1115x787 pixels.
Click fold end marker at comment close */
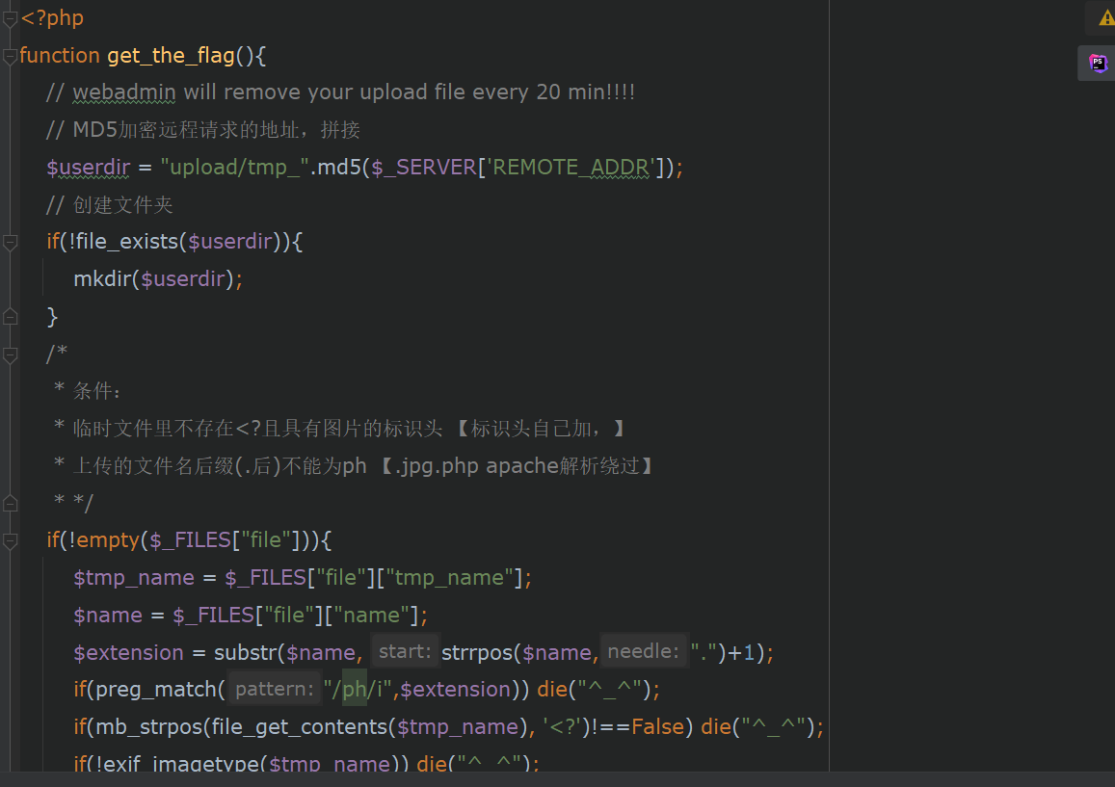tap(10, 502)
